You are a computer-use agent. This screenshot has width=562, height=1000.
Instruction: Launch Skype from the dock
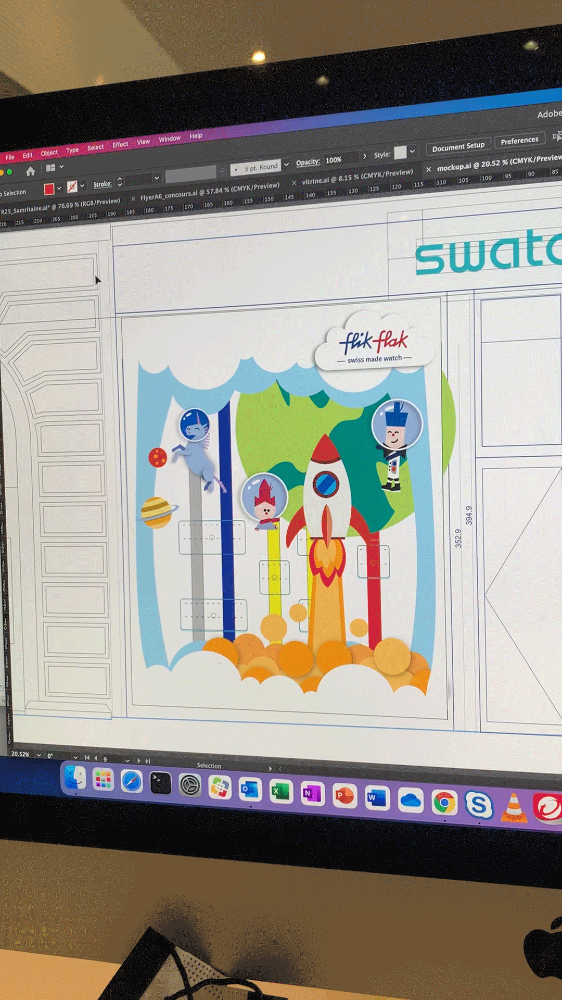(479, 805)
